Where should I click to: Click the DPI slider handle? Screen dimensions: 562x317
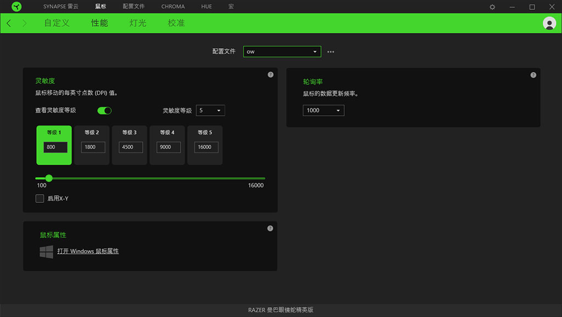coord(49,178)
